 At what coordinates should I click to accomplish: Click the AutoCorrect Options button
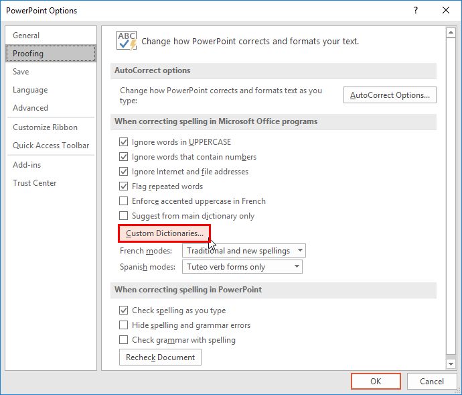pos(390,95)
